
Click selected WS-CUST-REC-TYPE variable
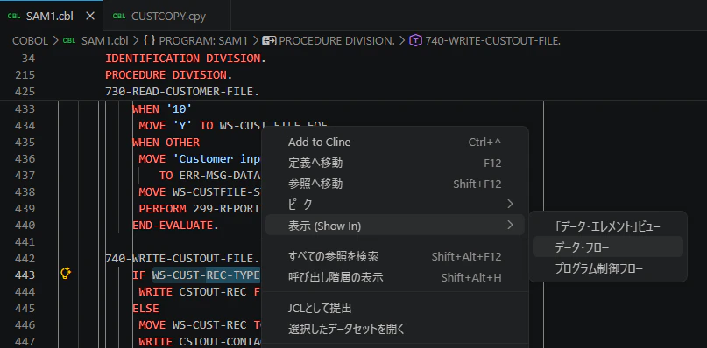(x=206, y=275)
